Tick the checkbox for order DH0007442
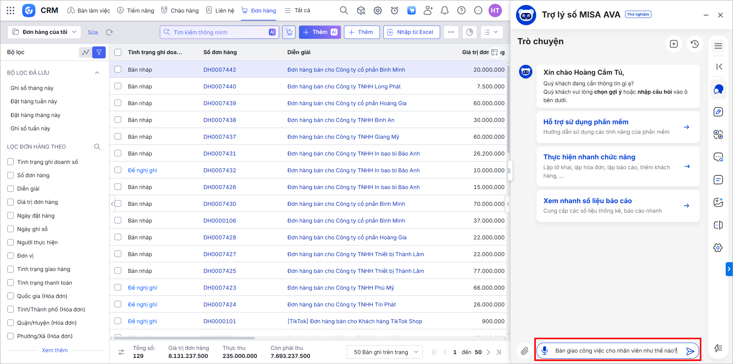 pos(118,69)
